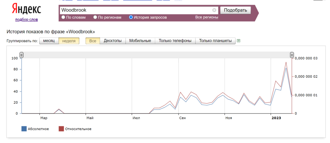
Task: Group the chart by 'неделя'
Action: pyautogui.click(x=69, y=41)
